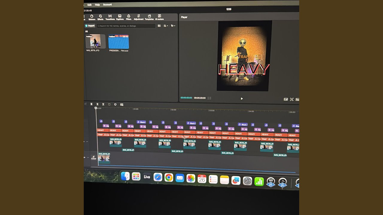Click the redo arrow in timeline toolbar

click(x=86, y=104)
